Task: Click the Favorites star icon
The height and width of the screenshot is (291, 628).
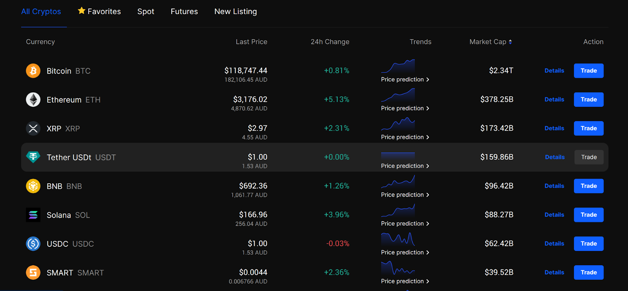Action: 82,11
